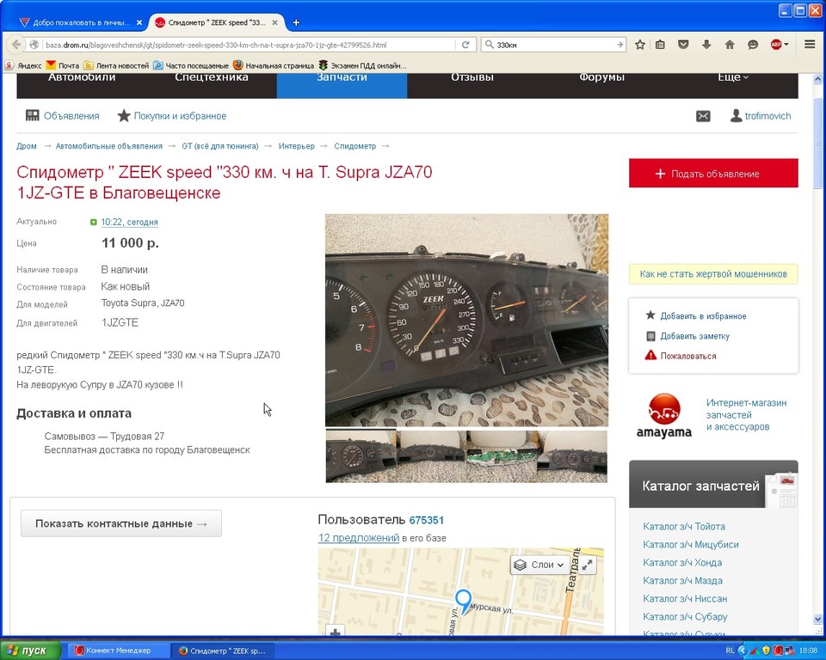This screenshot has height=660, width=826.
Task: Expand the map 'Слои' layers dropdown
Action: pyautogui.click(x=539, y=565)
